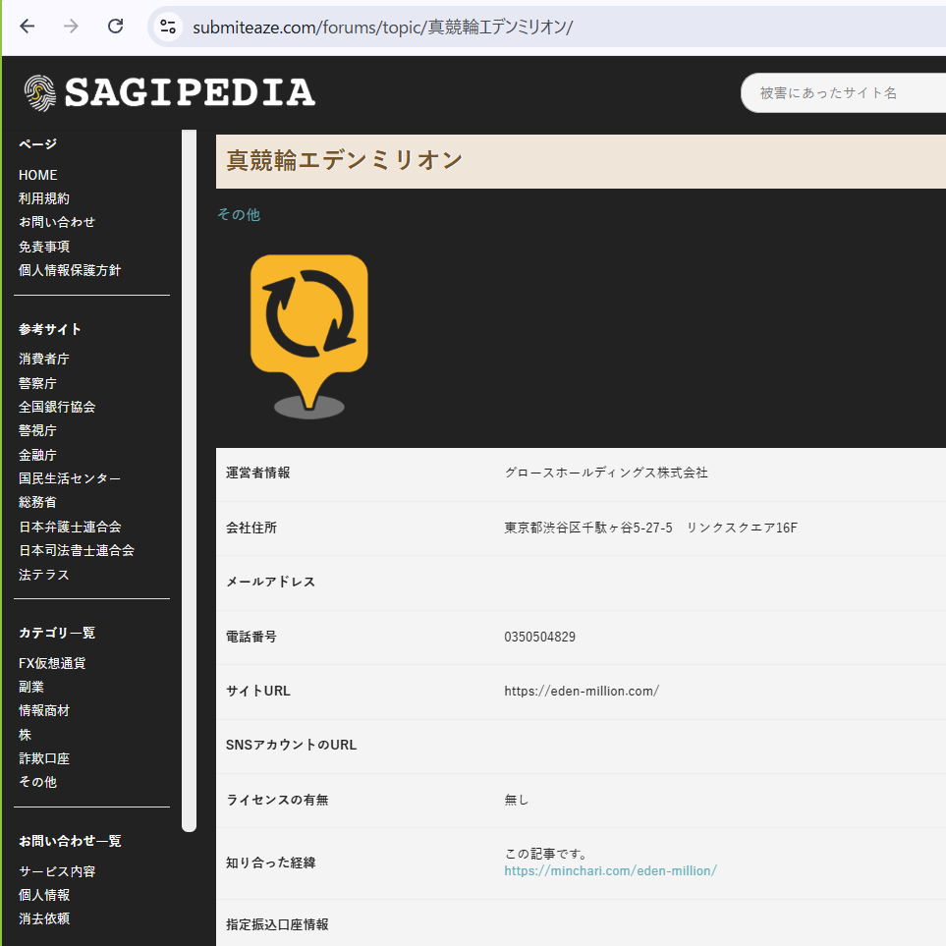Go to お問い合わせ in sidebar
The width and height of the screenshot is (946, 946).
(x=57, y=222)
